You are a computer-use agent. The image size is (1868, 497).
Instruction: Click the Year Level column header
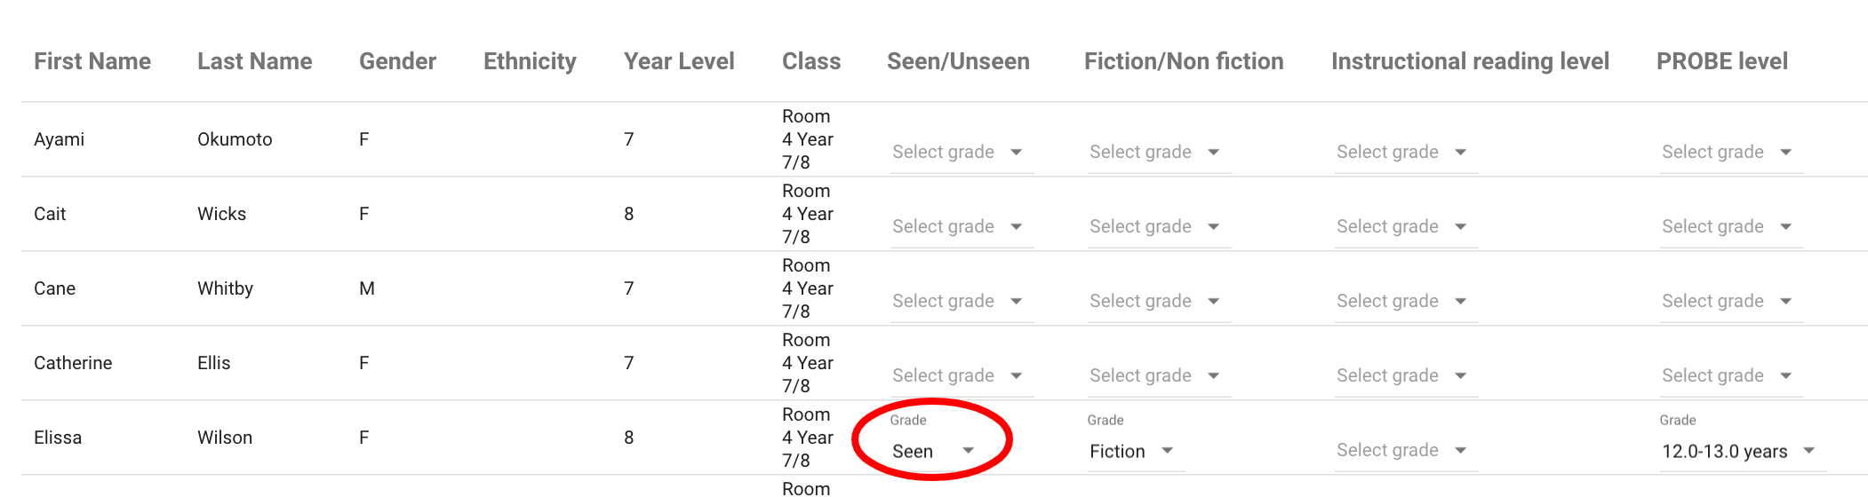(x=679, y=61)
